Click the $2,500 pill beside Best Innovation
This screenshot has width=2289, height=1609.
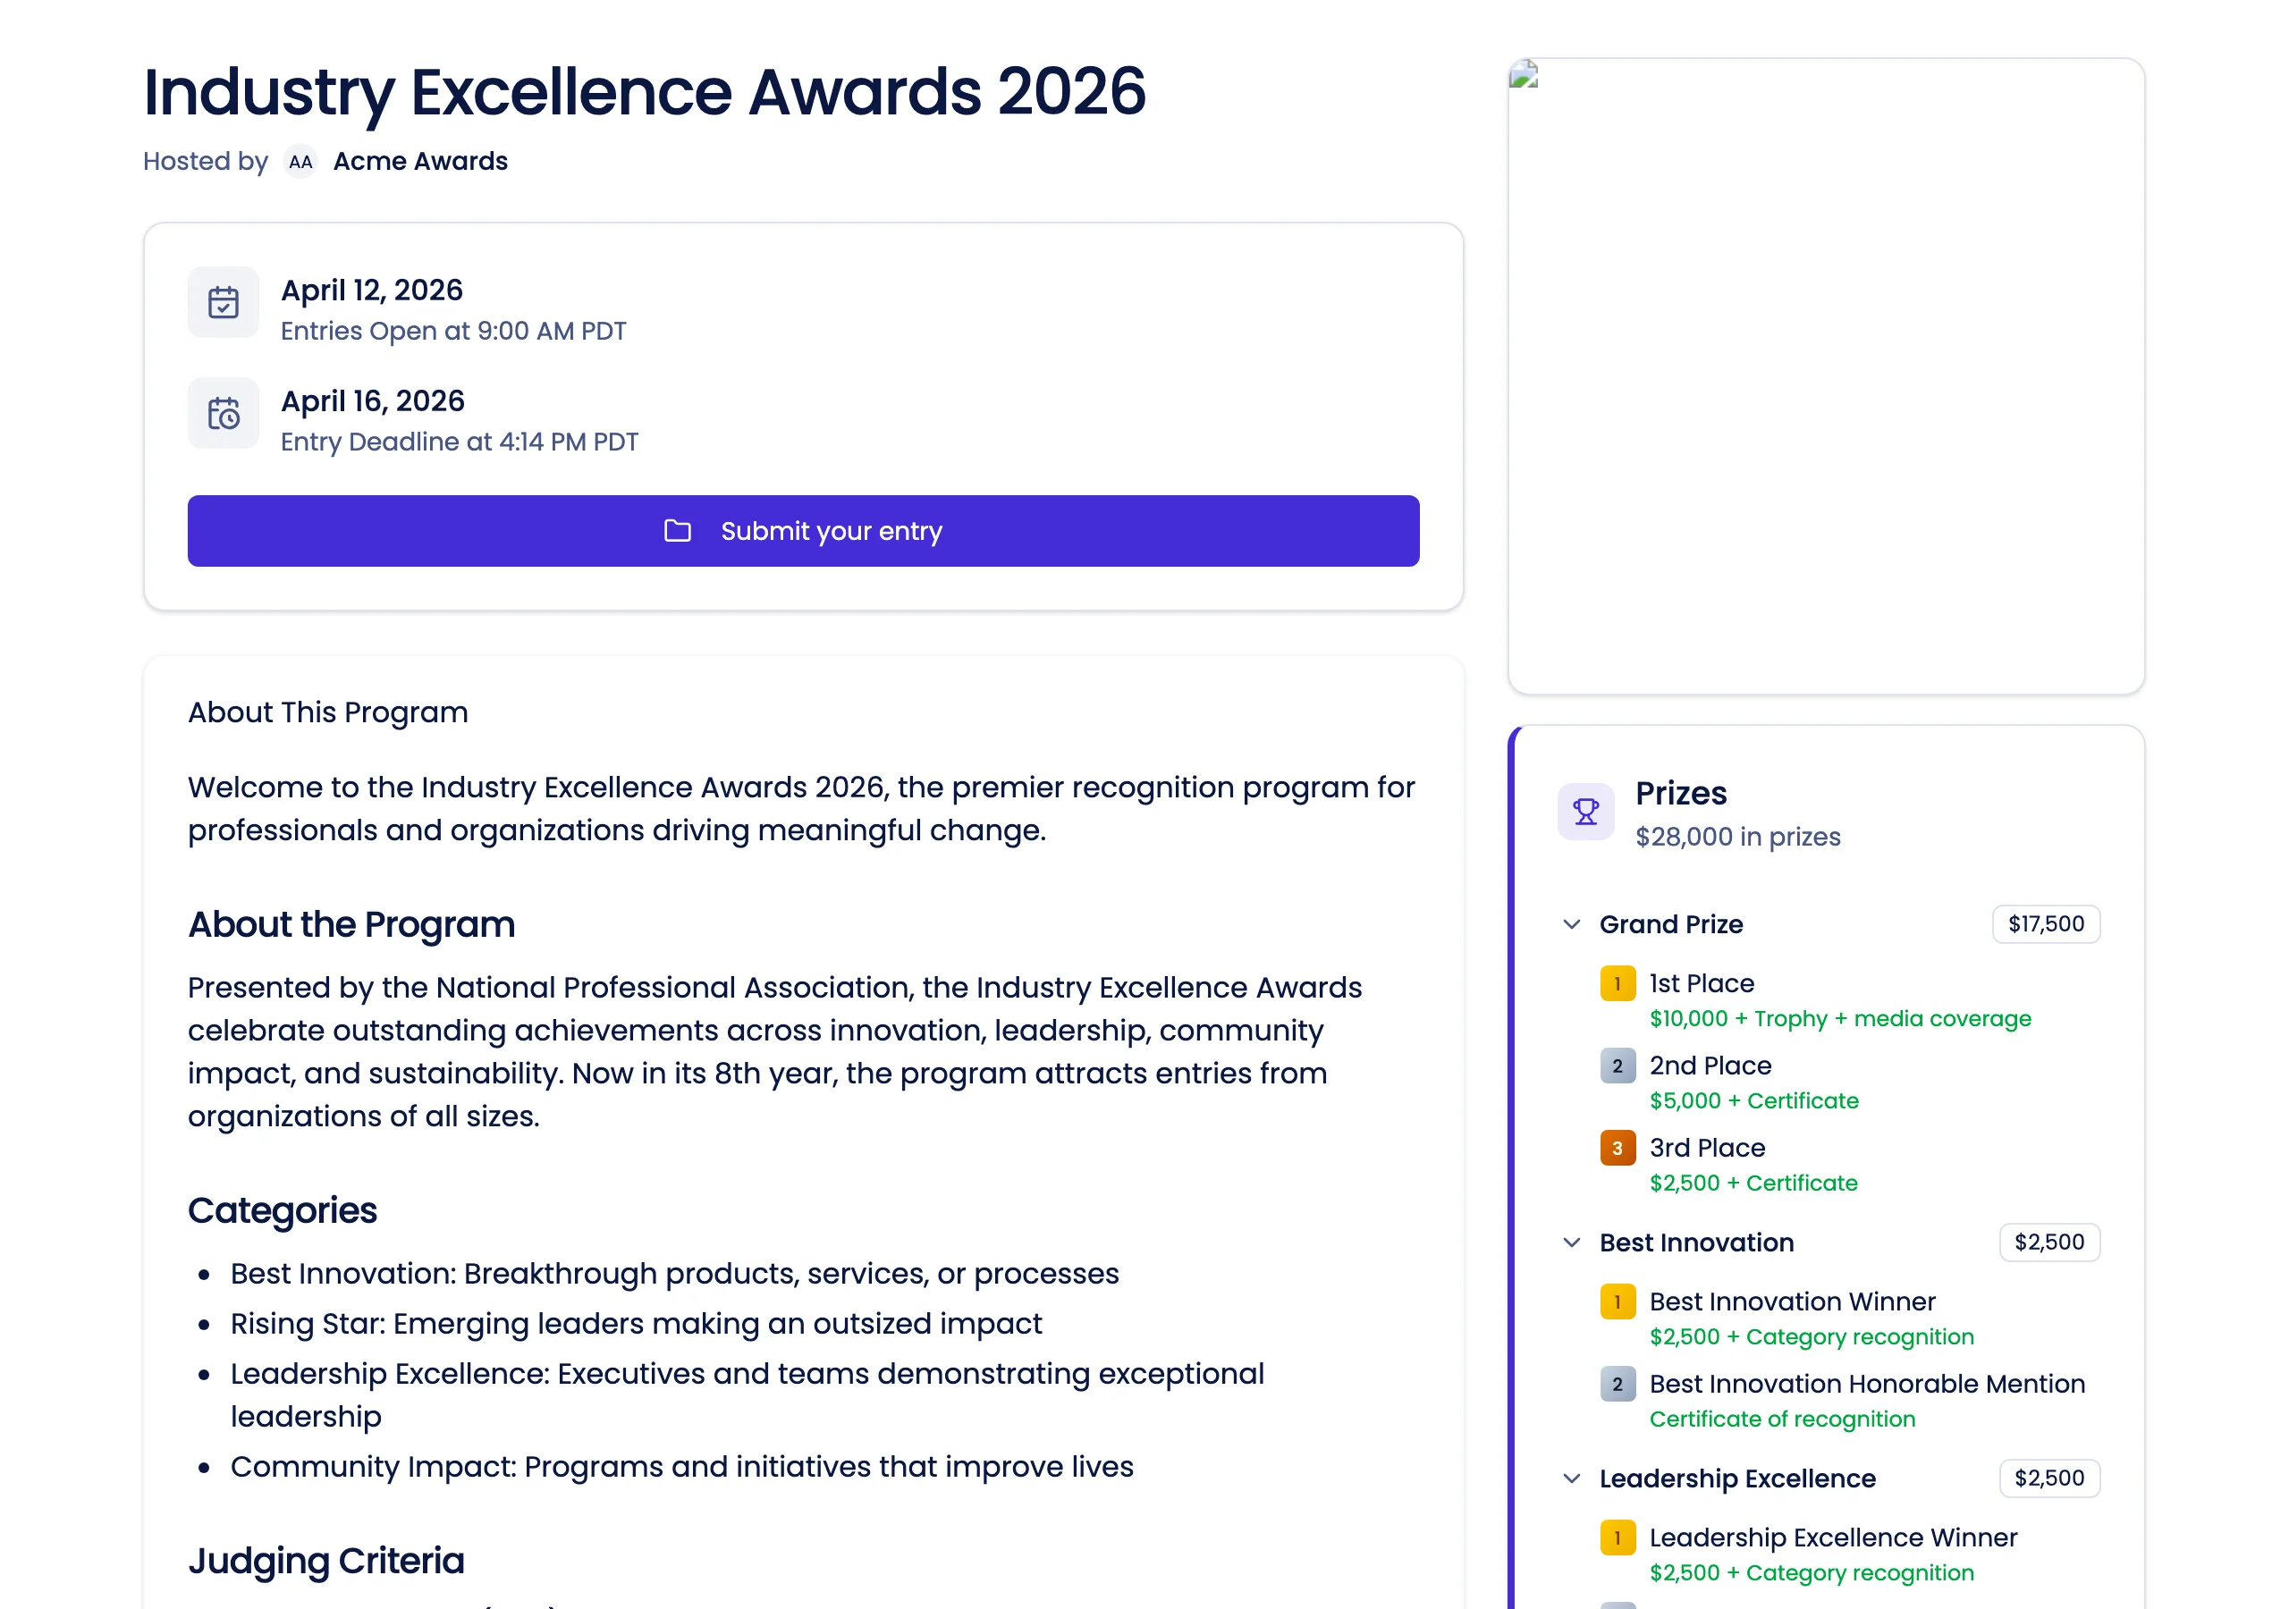click(x=2048, y=1243)
